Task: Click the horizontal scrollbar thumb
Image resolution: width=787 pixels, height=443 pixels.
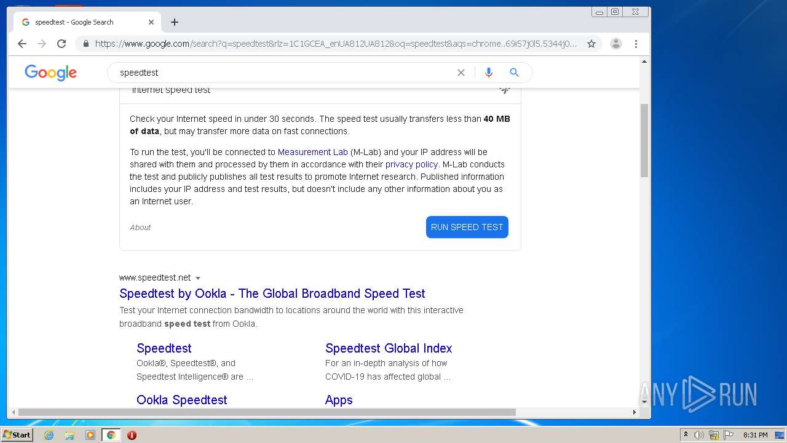Action: [267, 412]
